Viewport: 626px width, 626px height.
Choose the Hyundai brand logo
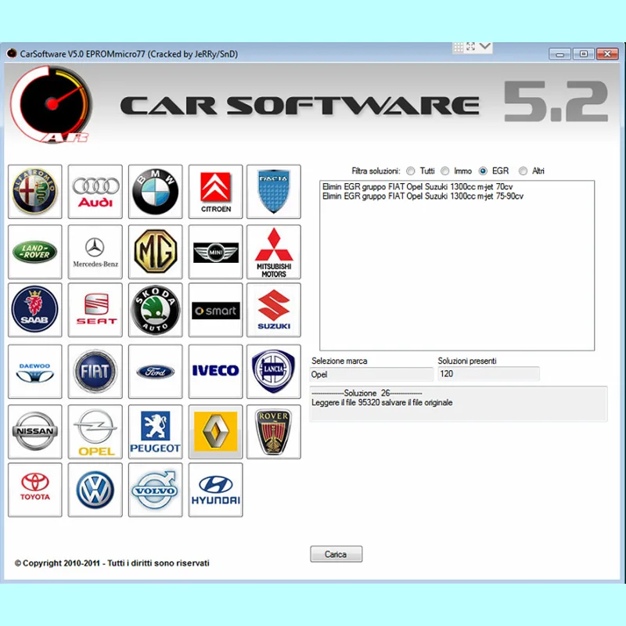tap(216, 490)
